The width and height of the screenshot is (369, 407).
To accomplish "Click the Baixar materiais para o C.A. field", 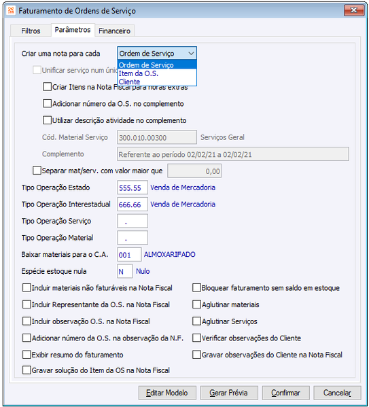I will click(129, 254).
